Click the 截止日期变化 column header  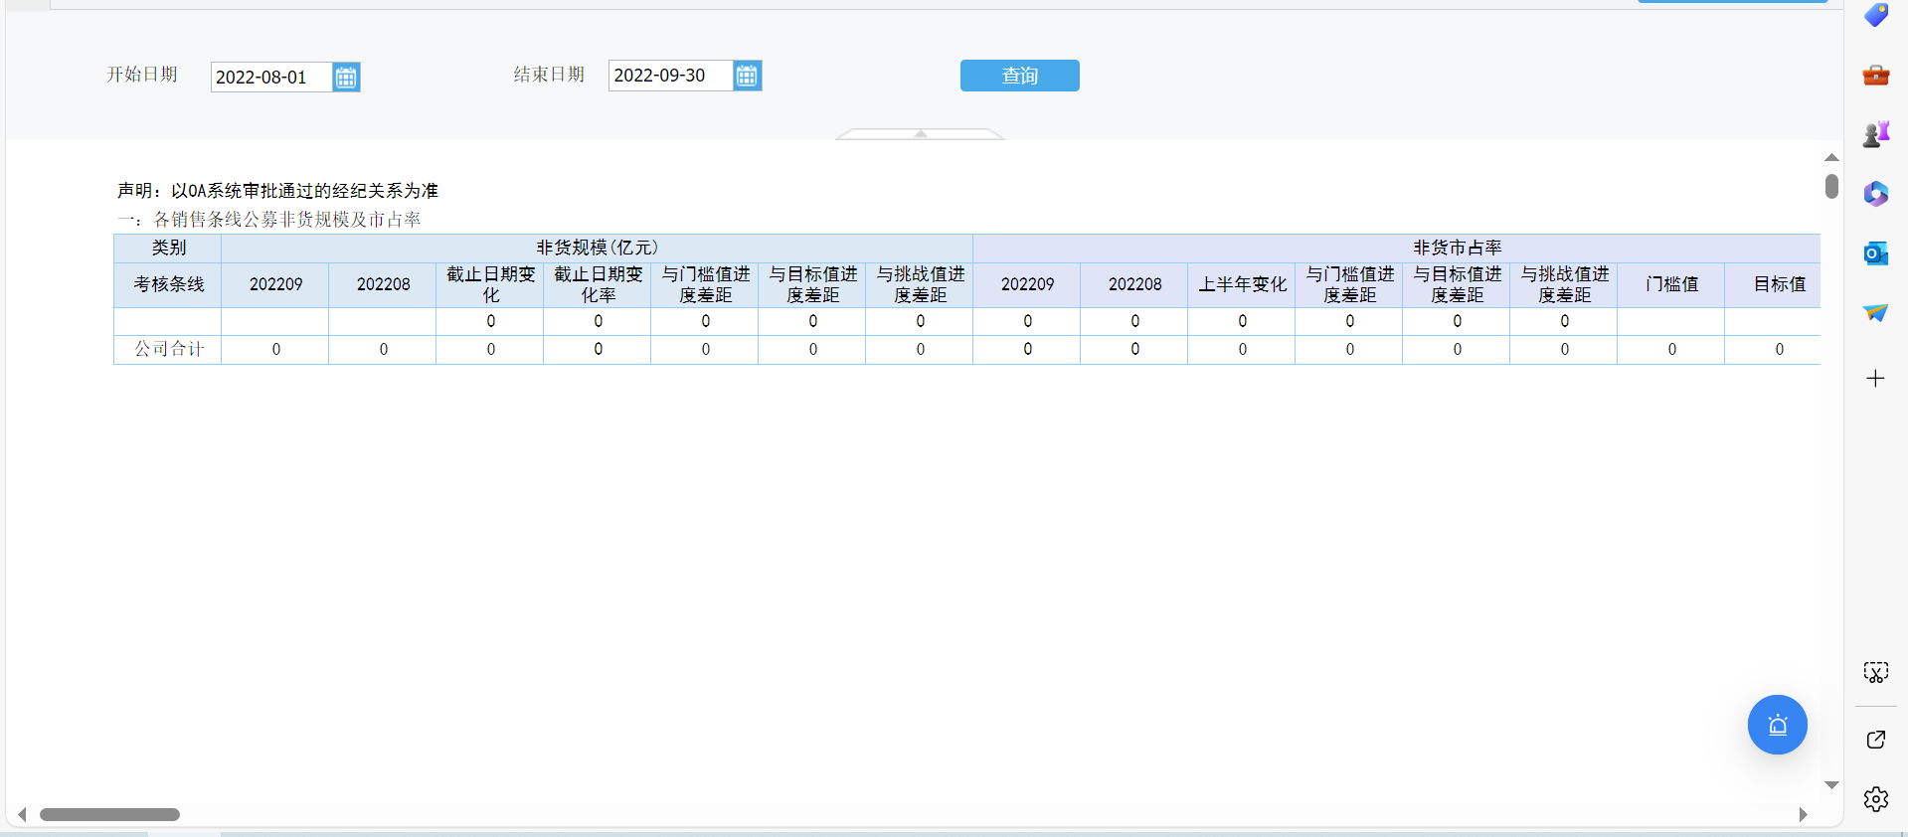pos(490,284)
